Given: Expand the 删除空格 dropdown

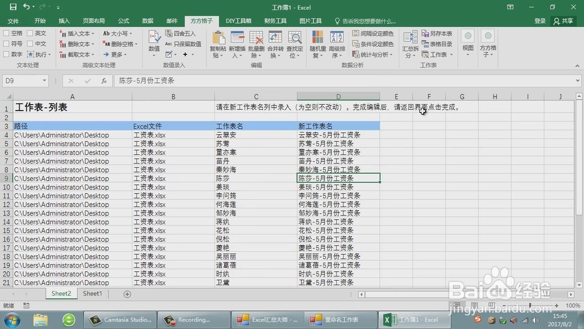Looking at the screenshot, I should tap(136, 44).
